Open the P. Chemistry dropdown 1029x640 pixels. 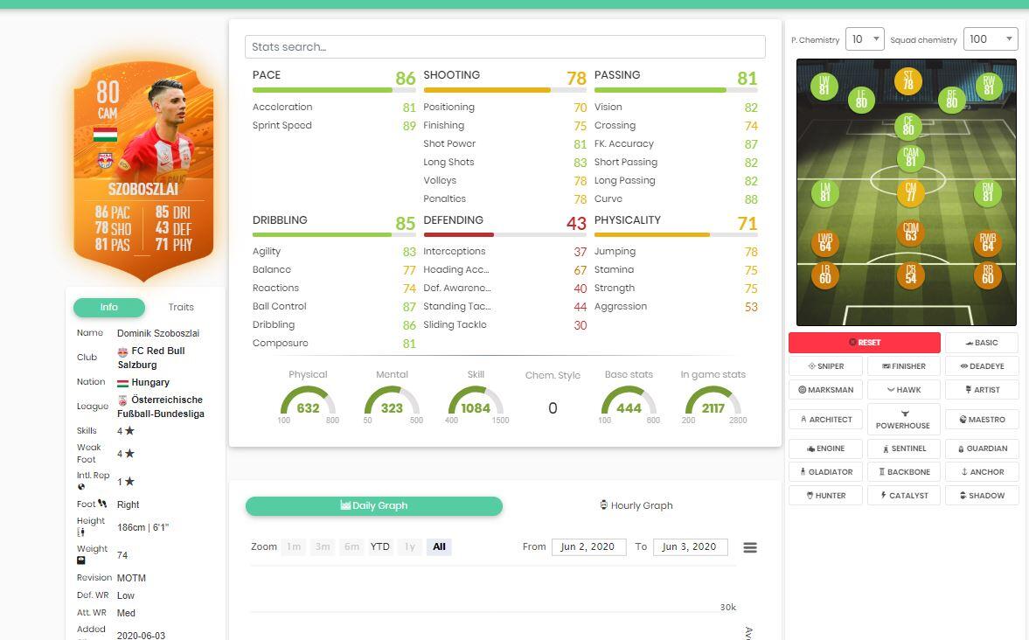click(x=864, y=39)
